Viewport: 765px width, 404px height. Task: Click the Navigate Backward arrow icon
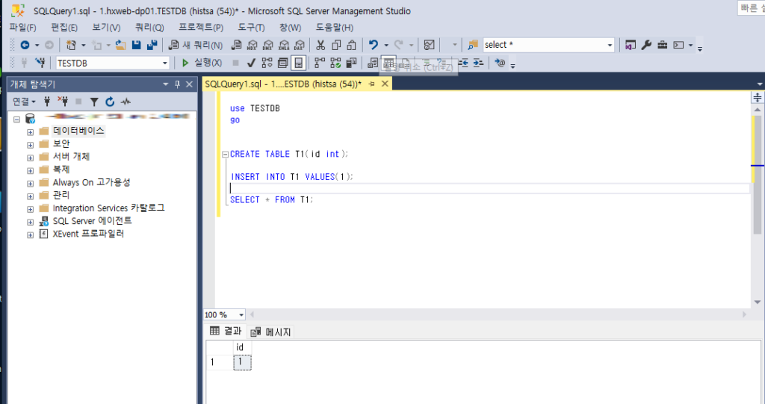pos(25,45)
